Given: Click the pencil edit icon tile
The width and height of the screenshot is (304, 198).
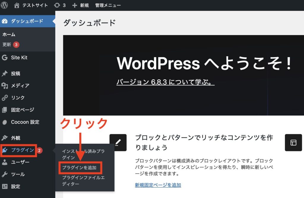Looking at the screenshot, I should [x=118, y=143].
